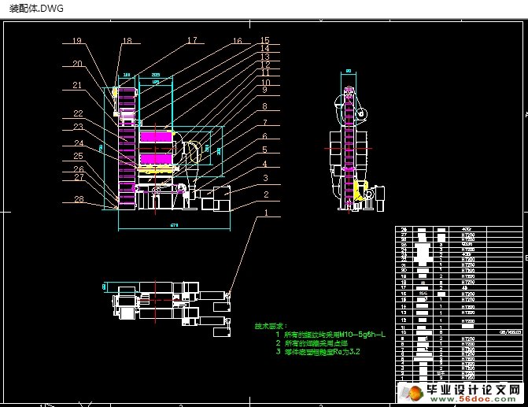Image resolution: width=528 pixels, height=407 pixels.
Task: Pick the callout label 1
Action: pyautogui.click(x=266, y=213)
